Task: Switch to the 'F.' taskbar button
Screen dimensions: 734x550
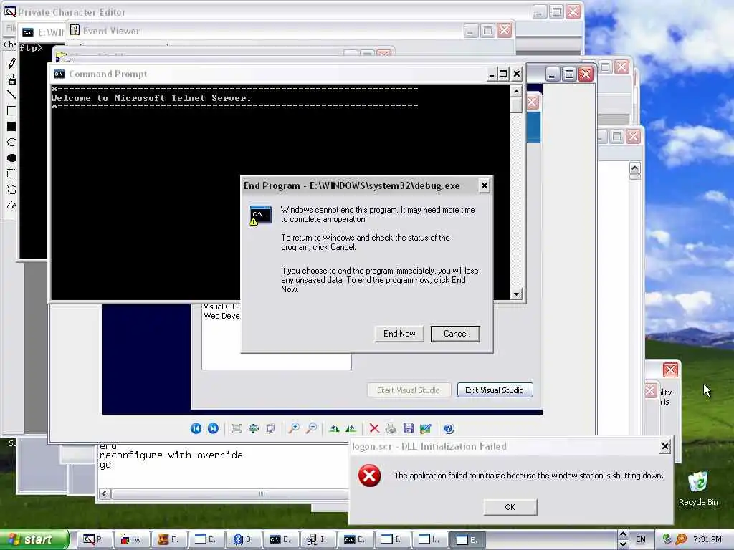Action: [168, 540]
